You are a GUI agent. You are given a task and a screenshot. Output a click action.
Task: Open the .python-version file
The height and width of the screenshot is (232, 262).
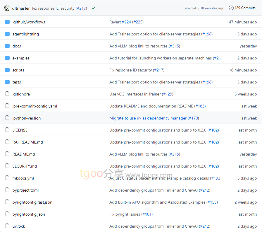tap(27, 118)
